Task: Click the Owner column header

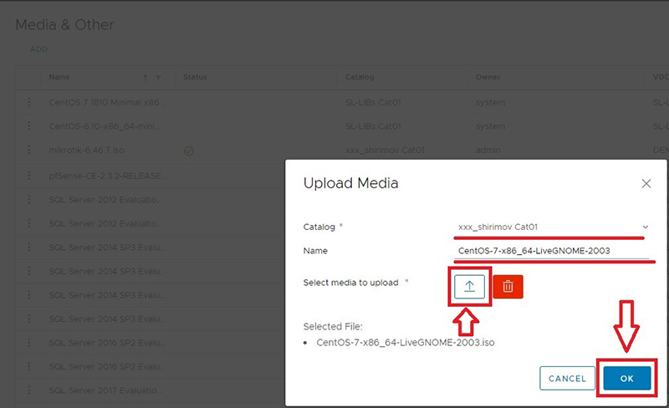Action: (x=488, y=77)
